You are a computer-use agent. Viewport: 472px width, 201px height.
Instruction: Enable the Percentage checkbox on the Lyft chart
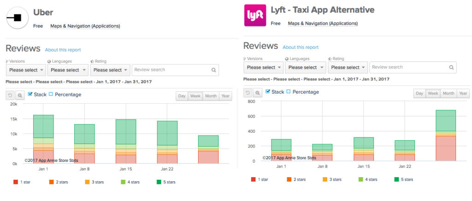289,91
